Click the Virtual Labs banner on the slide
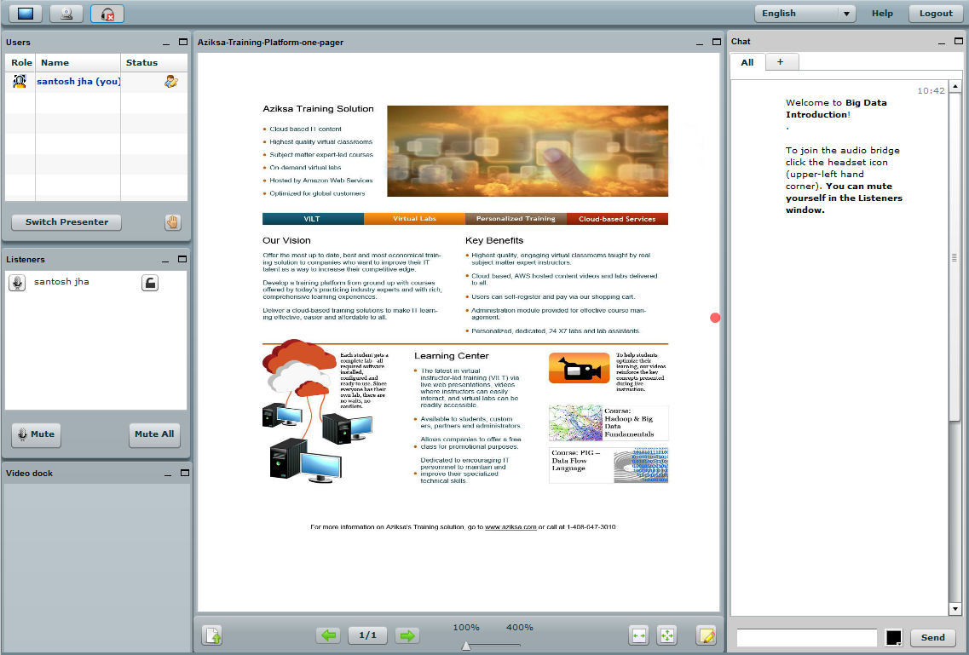The width and height of the screenshot is (969, 655). (414, 219)
